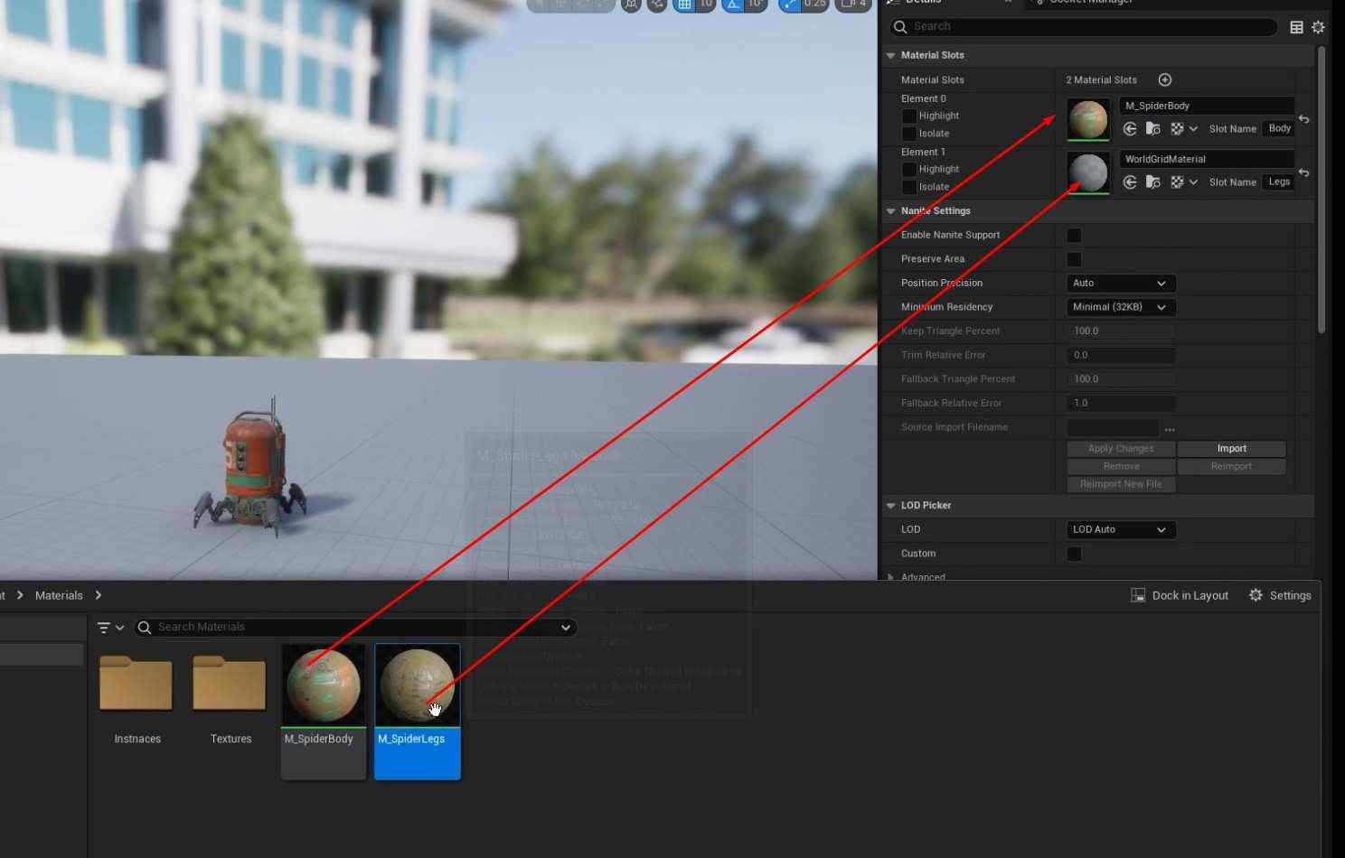Click the Reimport button
1345x858 pixels.
1231,467
